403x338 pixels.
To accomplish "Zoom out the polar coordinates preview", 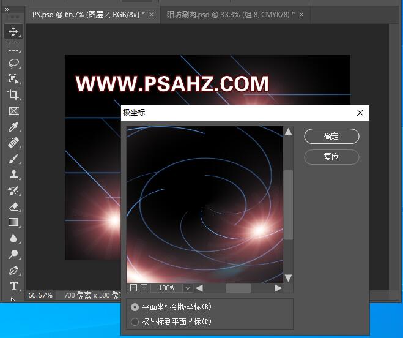I will click(x=133, y=288).
